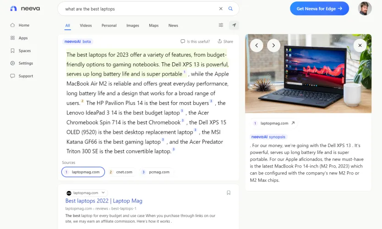Open user profile avatar

365,8
